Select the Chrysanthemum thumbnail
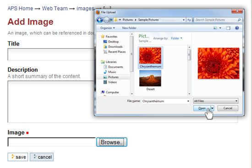 150,58
